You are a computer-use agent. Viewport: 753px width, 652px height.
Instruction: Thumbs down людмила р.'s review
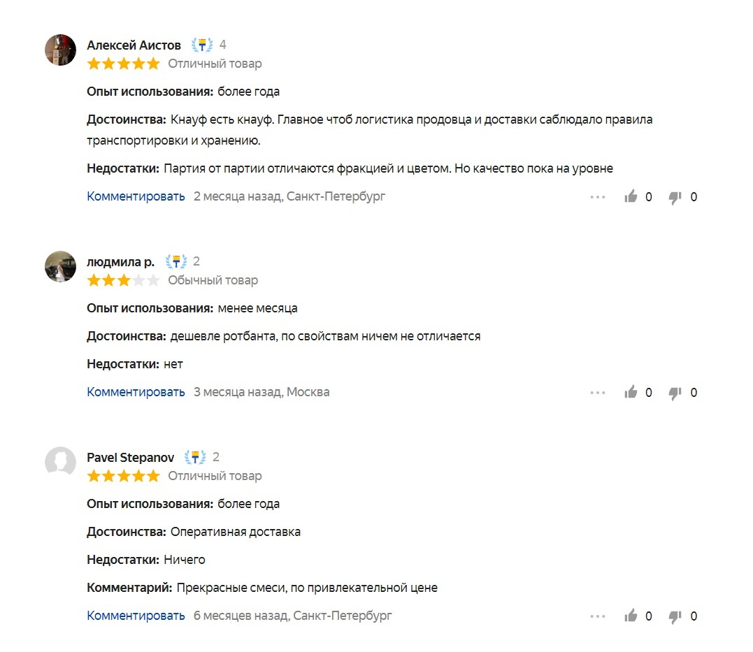coord(675,393)
